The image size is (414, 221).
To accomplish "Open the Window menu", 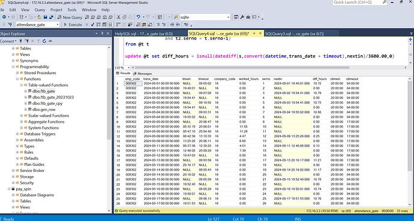I will (x=89, y=10).
